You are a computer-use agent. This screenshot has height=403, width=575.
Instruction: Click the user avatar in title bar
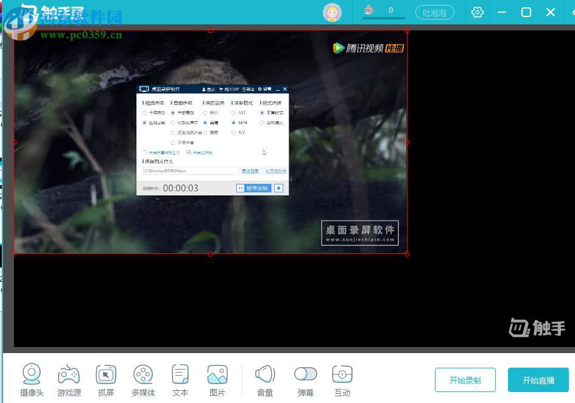332,12
